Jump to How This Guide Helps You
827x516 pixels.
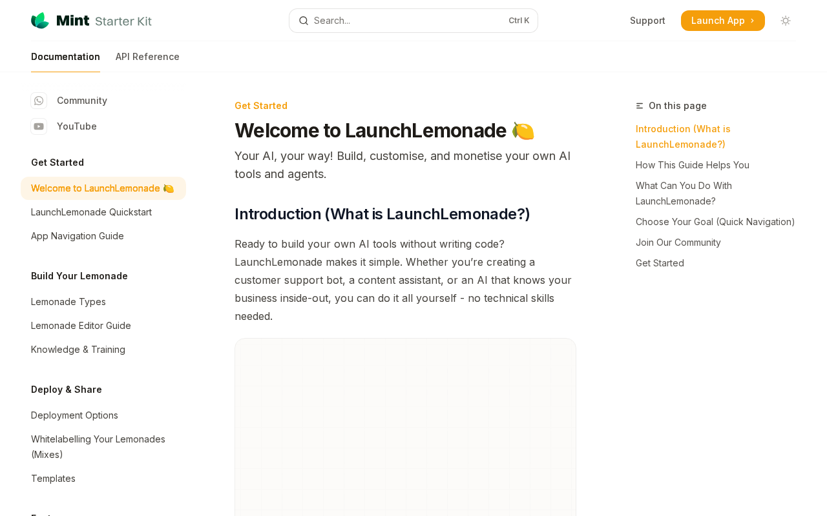[693, 165]
